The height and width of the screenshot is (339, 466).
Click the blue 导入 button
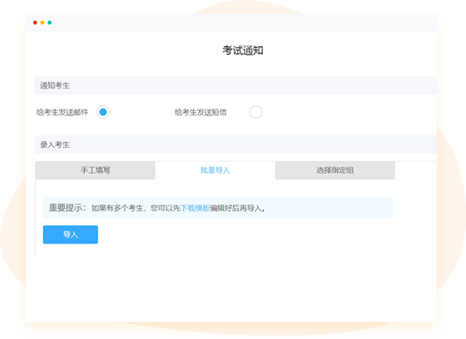coord(70,235)
